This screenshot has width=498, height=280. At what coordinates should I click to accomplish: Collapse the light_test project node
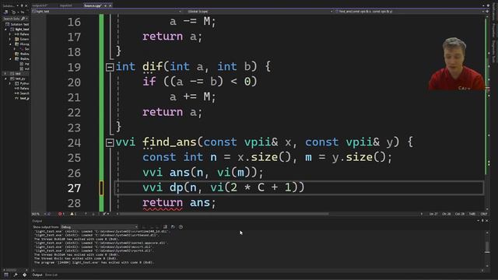click(x=5, y=30)
